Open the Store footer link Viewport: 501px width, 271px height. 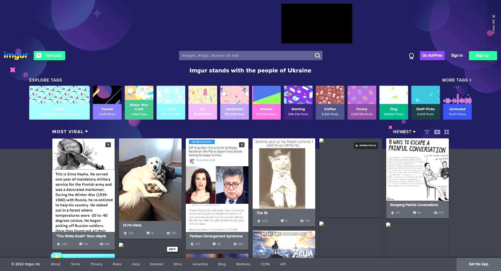[x=178, y=264]
